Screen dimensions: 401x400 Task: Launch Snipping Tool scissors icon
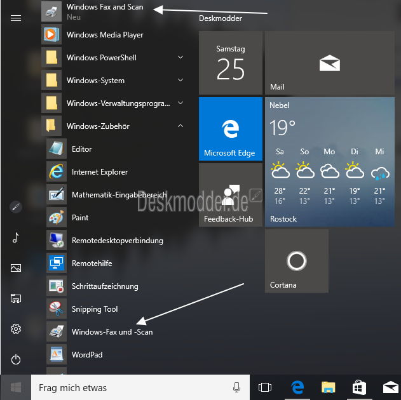tap(57, 309)
